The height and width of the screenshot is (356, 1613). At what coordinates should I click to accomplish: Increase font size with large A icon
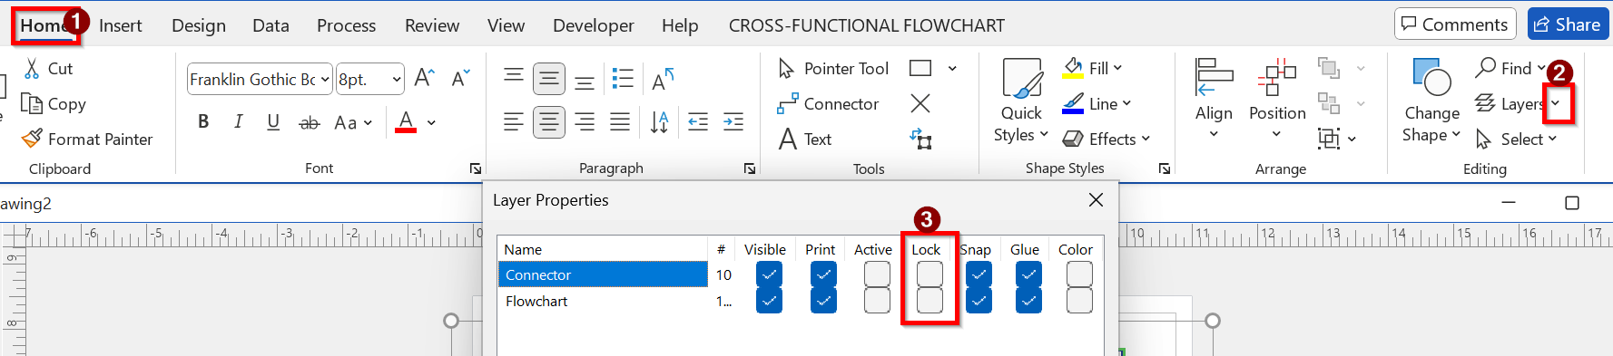click(424, 78)
